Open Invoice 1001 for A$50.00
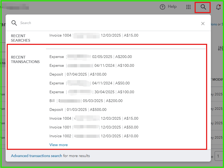Image resolution: width=224 pixels, height=168 pixels. tap(94, 127)
